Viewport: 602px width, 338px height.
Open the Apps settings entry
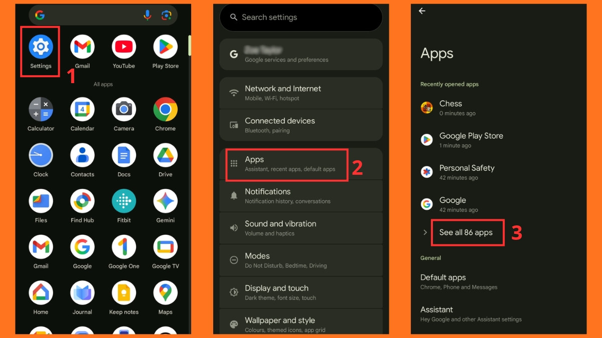coord(301,164)
